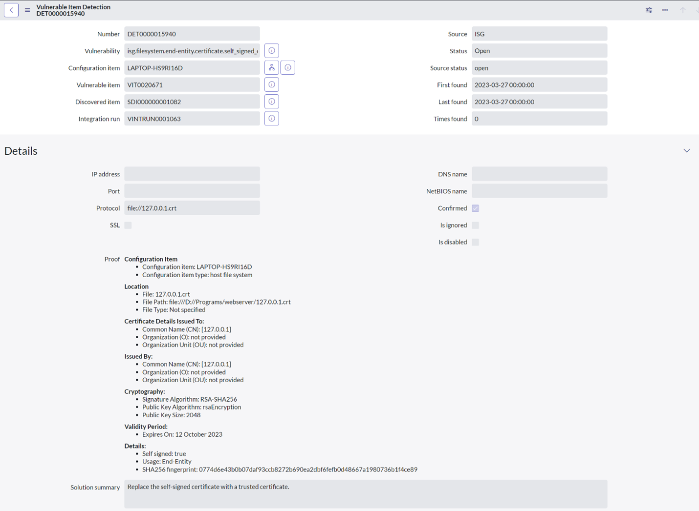The image size is (699, 511).
Task: Preview the Configuration item record info
Action: pos(288,67)
